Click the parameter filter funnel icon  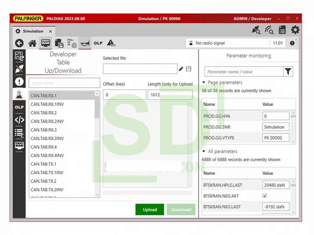(x=288, y=71)
